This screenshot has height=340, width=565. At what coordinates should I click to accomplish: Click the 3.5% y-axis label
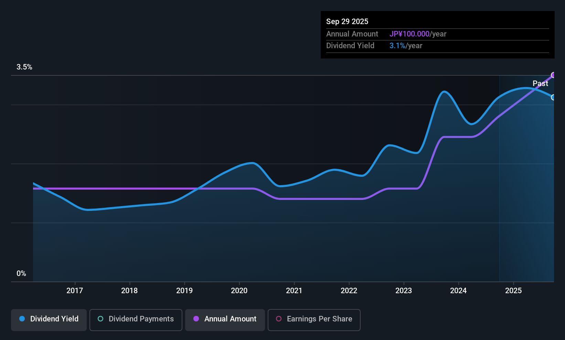[24, 67]
